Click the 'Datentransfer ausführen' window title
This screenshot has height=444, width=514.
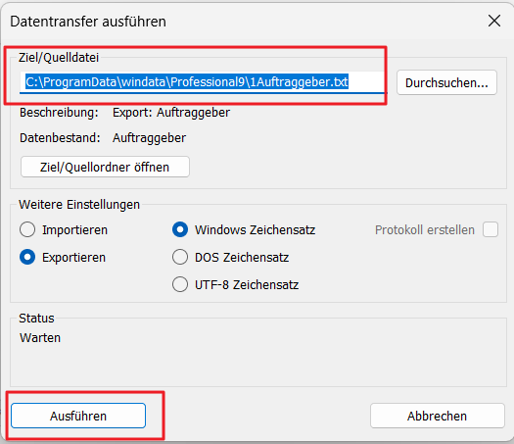(x=88, y=22)
